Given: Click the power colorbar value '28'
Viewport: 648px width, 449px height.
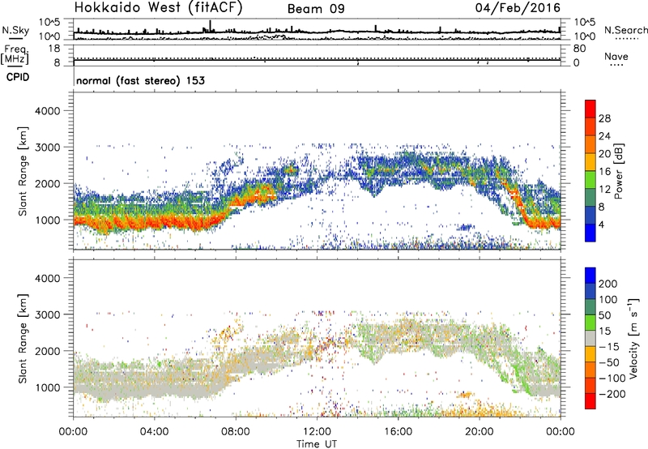Looking at the screenshot, I should point(604,118).
